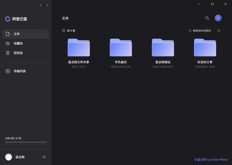Maximize the window
Viewport: 232px width, 165px height.
[x=212, y=4]
